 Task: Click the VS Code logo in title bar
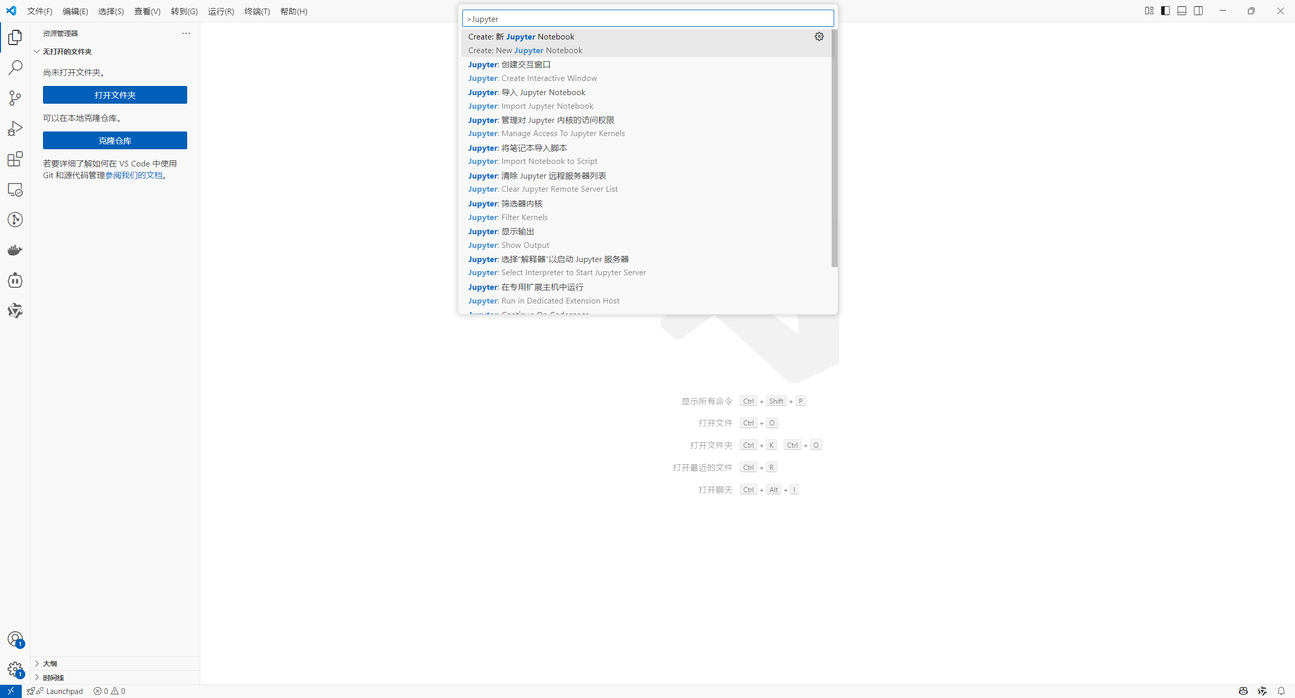11,11
